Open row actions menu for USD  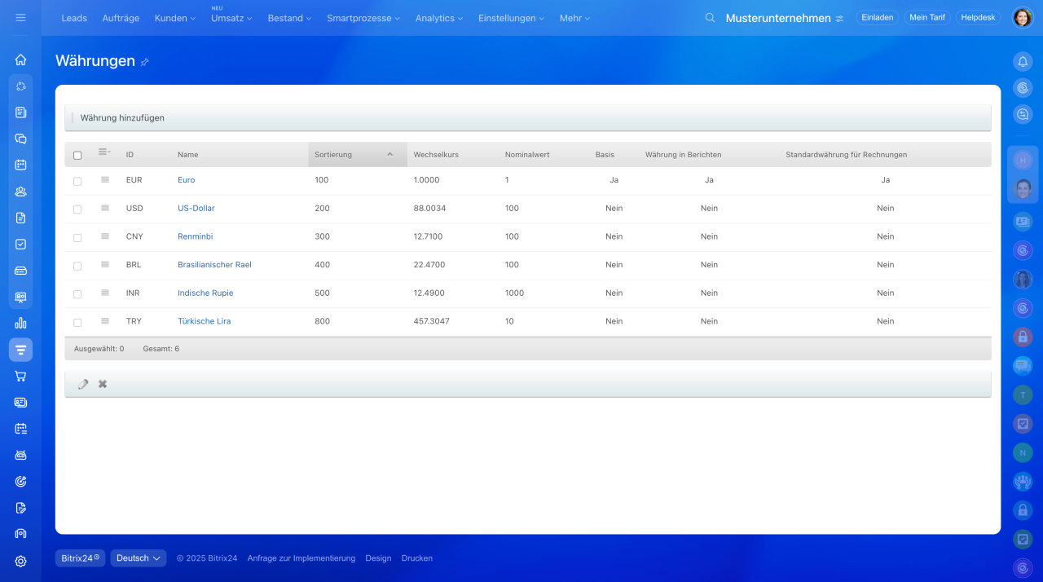[x=104, y=208]
